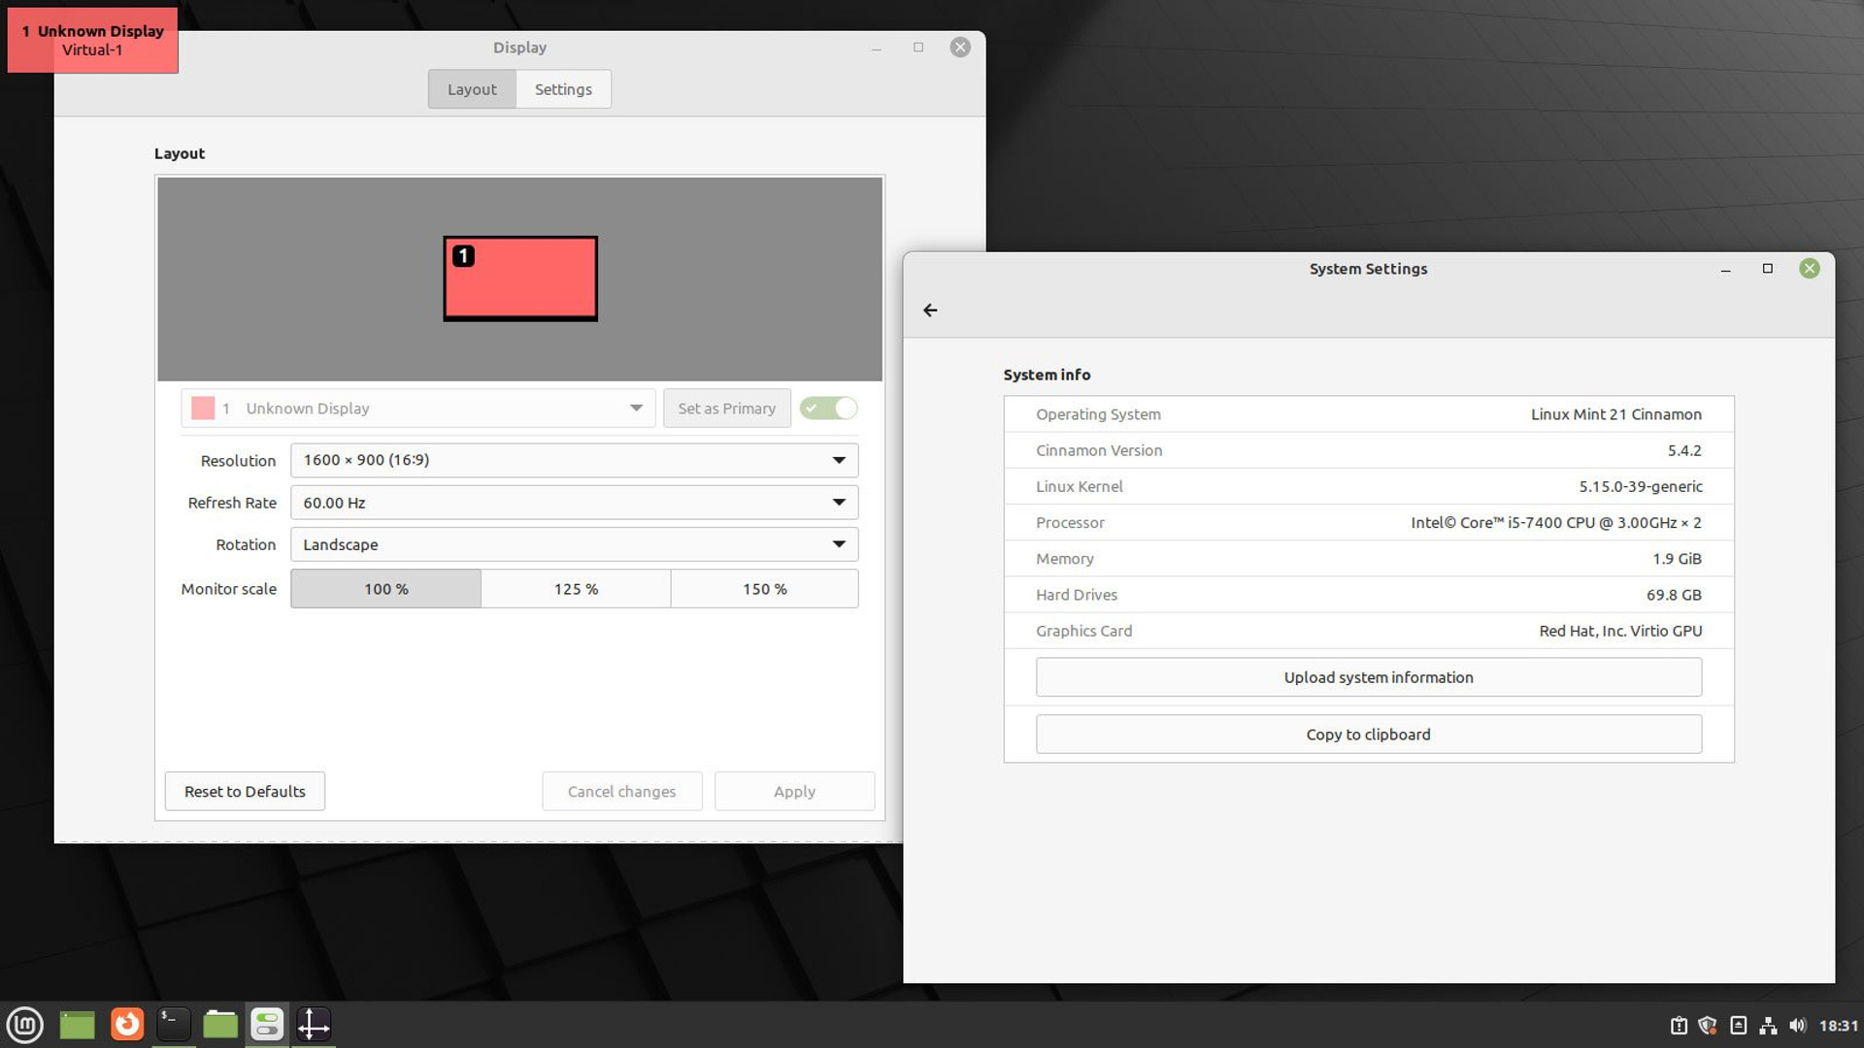Close the Display window

pyautogui.click(x=960, y=48)
